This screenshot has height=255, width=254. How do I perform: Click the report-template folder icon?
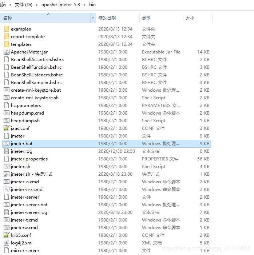(x=7, y=37)
